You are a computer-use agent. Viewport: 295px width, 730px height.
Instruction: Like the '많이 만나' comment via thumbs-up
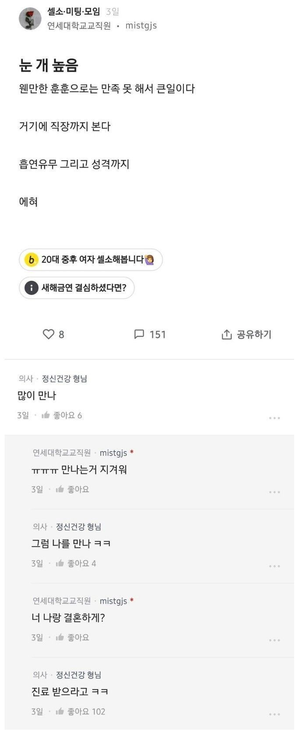(x=46, y=415)
